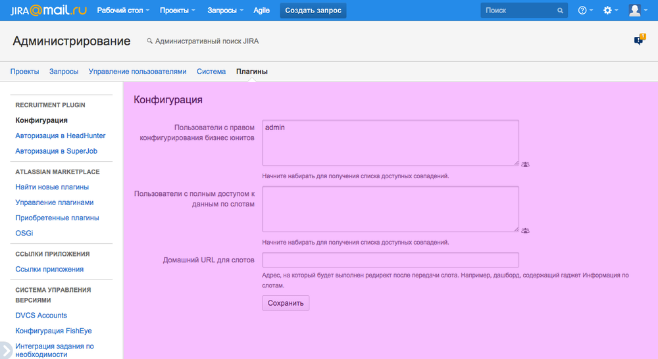Select the Плагины tab
This screenshot has width=658, height=359.
(x=252, y=71)
